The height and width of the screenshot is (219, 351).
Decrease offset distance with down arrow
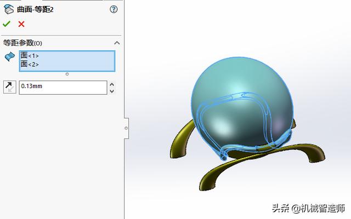coord(112,91)
